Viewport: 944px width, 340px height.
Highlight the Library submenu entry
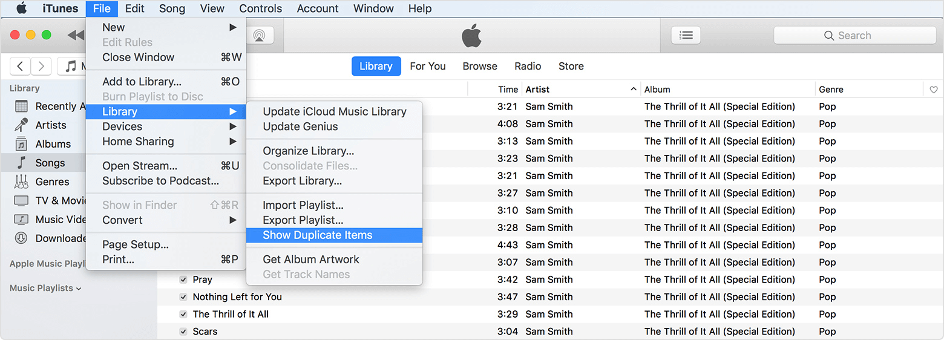[x=166, y=111]
